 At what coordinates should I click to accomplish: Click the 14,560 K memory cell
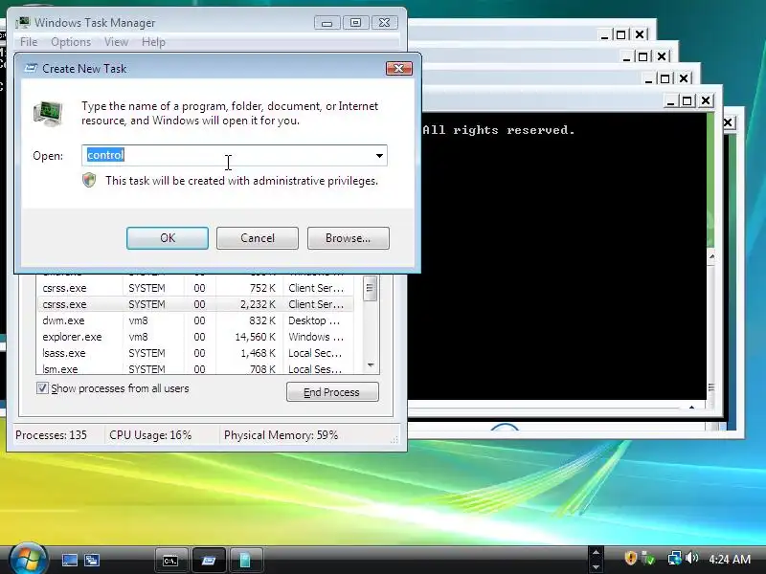click(x=255, y=337)
